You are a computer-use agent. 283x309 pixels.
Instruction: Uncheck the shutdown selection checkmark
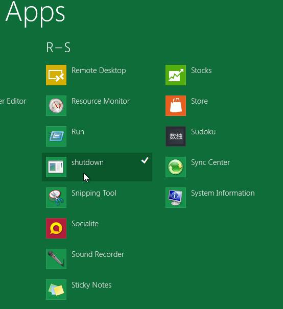[x=145, y=160]
